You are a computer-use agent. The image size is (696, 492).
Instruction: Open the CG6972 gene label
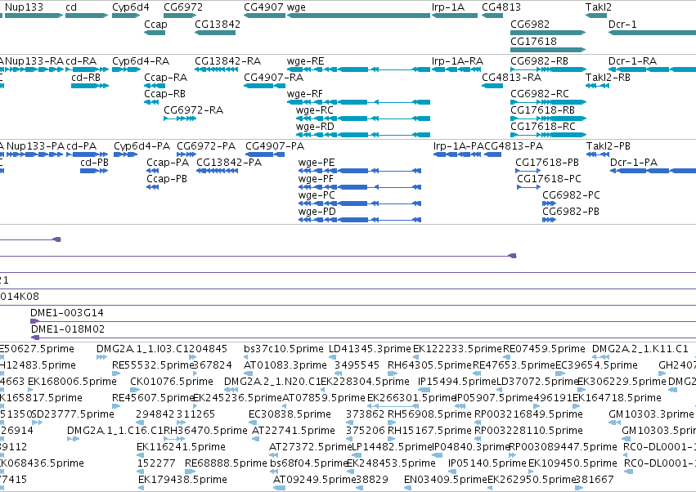[183, 7]
